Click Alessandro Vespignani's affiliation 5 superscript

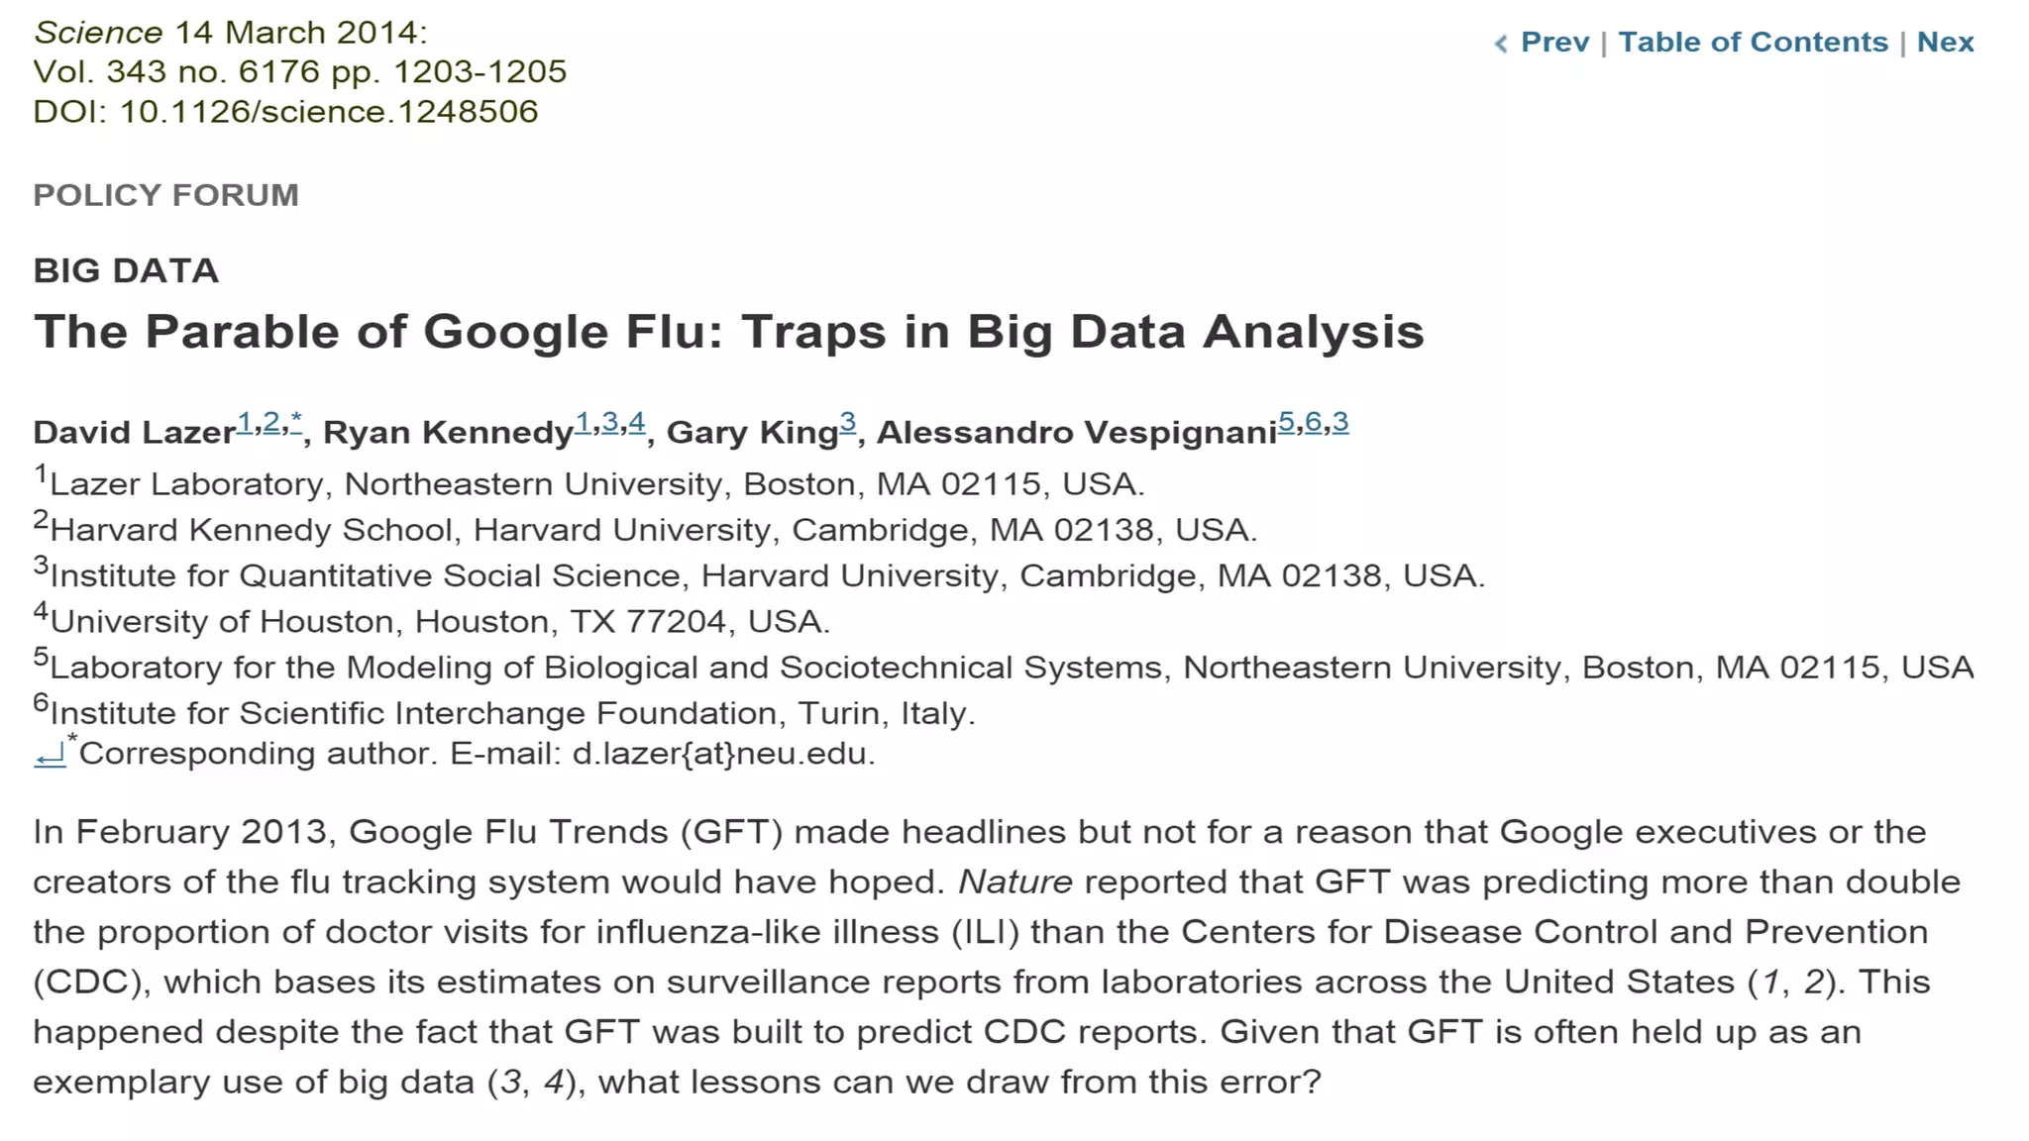(1286, 424)
